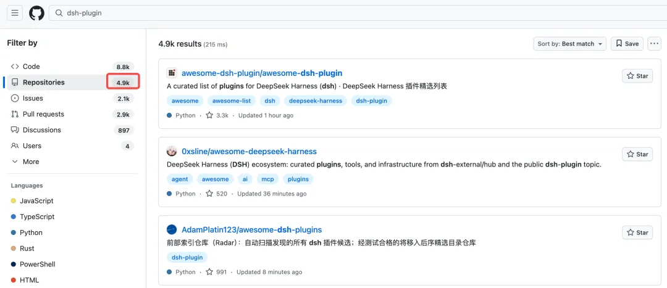Click the 8.8k Code count badge
The height and width of the screenshot is (288, 667).
123,67
